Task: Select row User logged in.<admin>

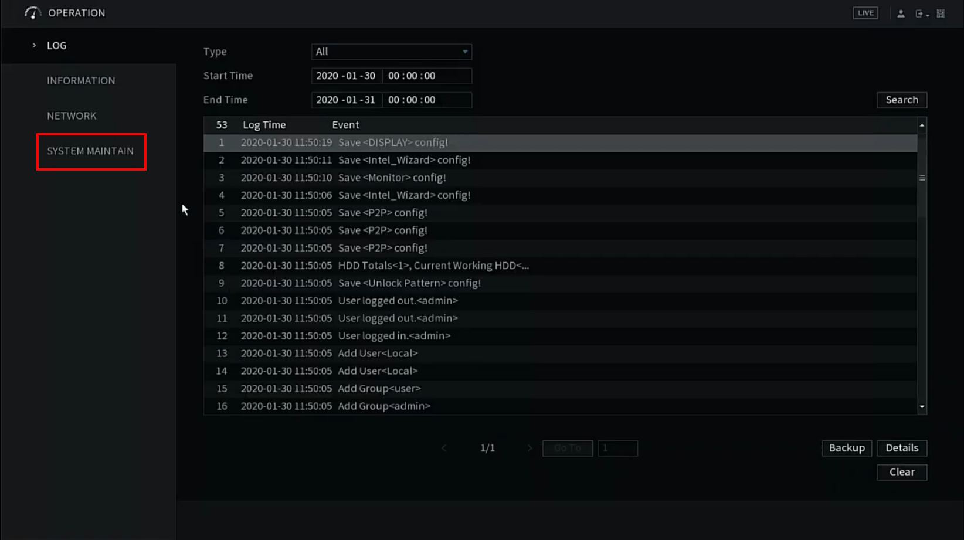Action: pos(560,336)
